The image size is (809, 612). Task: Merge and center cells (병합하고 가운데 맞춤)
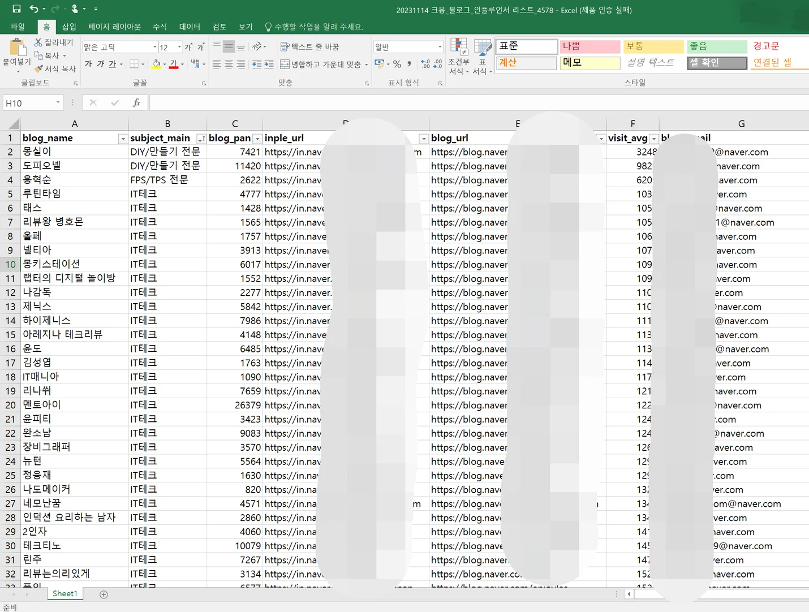321,64
